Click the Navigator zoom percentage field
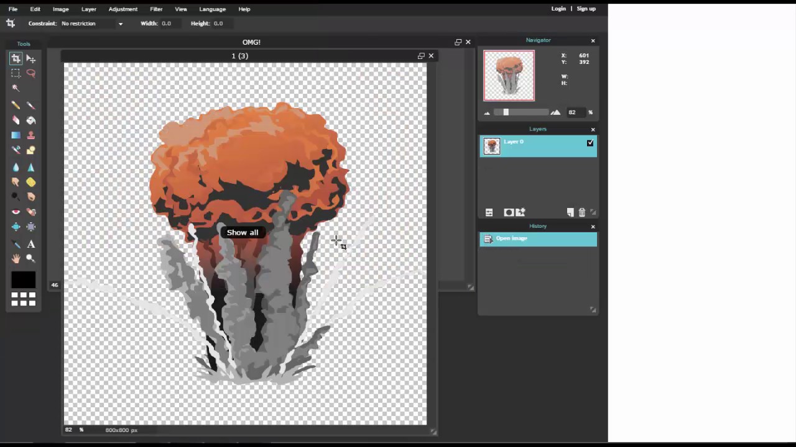796x447 pixels. coord(575,112)
